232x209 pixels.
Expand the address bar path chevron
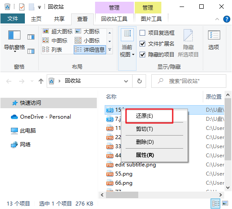[x=59, y=81]
